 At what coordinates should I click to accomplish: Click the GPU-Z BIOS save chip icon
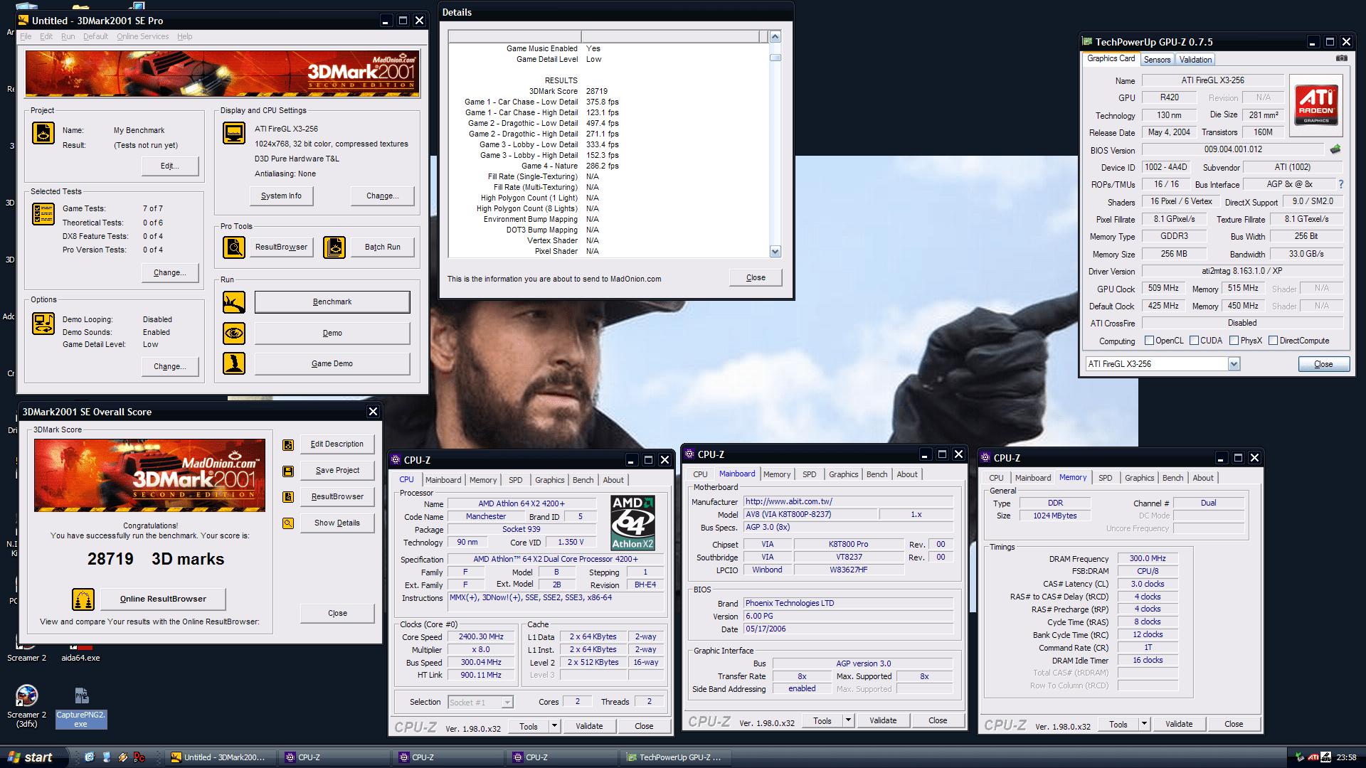pyautogui.click(x=1335, y=149)
